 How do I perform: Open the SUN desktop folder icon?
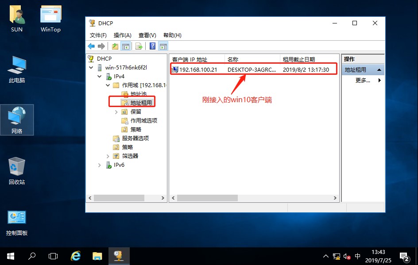click(17, 19)
